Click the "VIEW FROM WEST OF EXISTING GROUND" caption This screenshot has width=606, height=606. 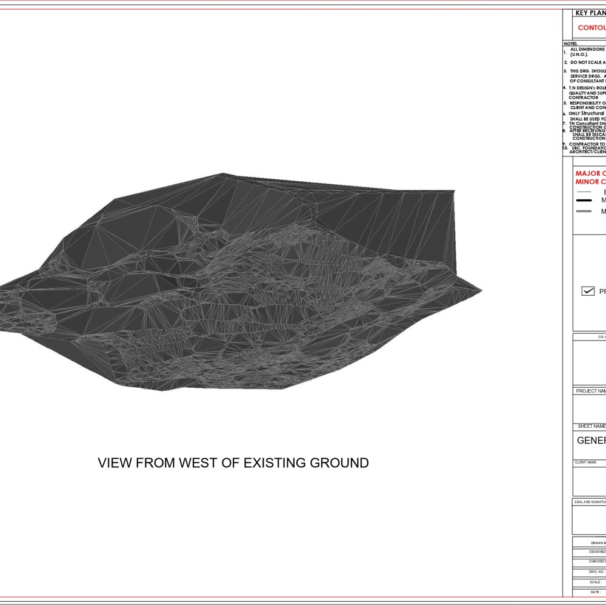point(233,463)
